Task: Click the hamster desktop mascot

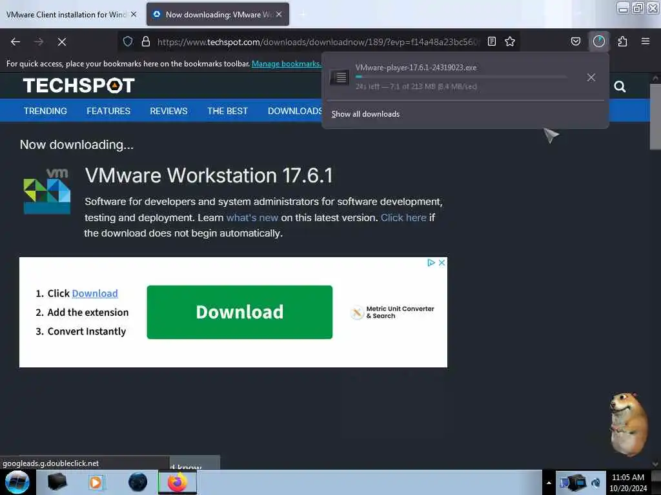Action: 629,424
